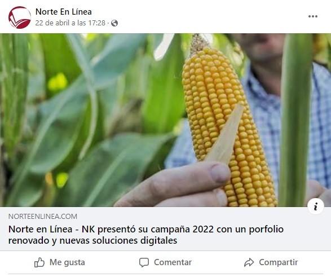This screenshot has height=277, width=331.
Task: Click the curved share arrow icon
Action: pos(249,262)
